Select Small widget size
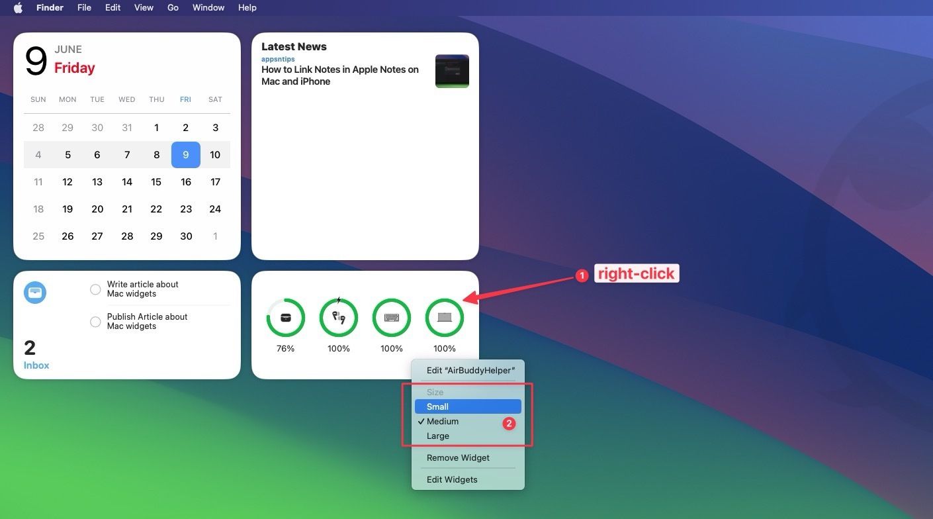The height and width of the screenshot is (519, 933). pyautogui.click(x=437, y=406)
